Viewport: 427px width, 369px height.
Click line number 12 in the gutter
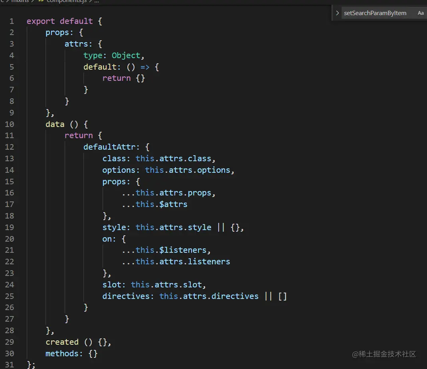tap(10, 147)
